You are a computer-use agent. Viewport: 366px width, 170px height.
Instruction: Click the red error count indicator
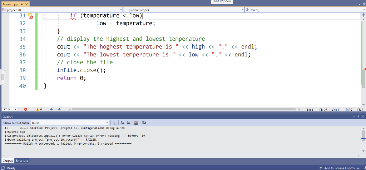[x=27, y=109]
